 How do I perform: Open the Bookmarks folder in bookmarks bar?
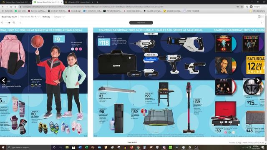(8, 11)
